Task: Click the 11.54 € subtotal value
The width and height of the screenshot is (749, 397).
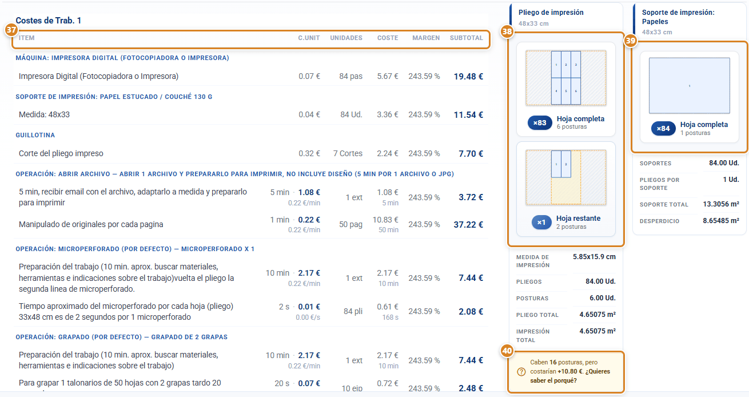Action: [468, 114]
